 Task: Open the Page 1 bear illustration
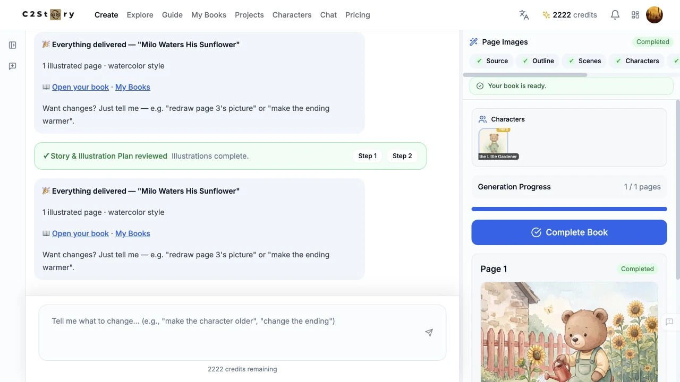(569, 332)
